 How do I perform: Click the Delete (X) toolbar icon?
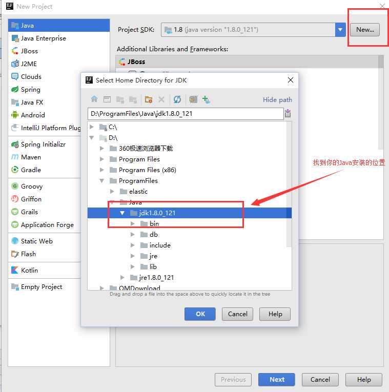point(161,99)
